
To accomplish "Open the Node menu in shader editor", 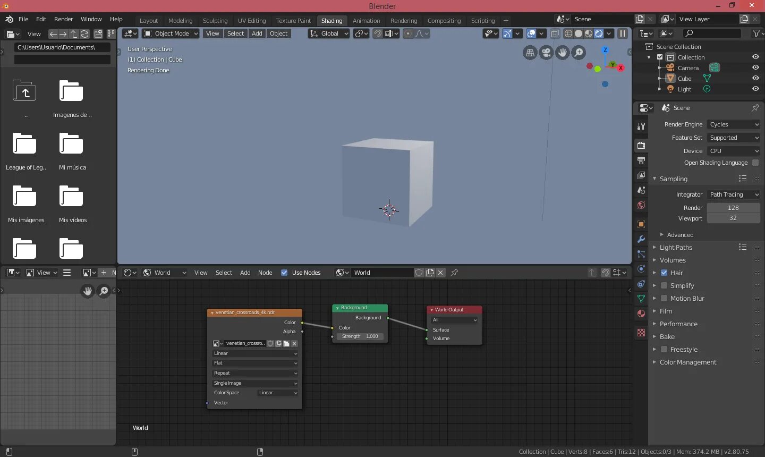I will tap(265, 273).
